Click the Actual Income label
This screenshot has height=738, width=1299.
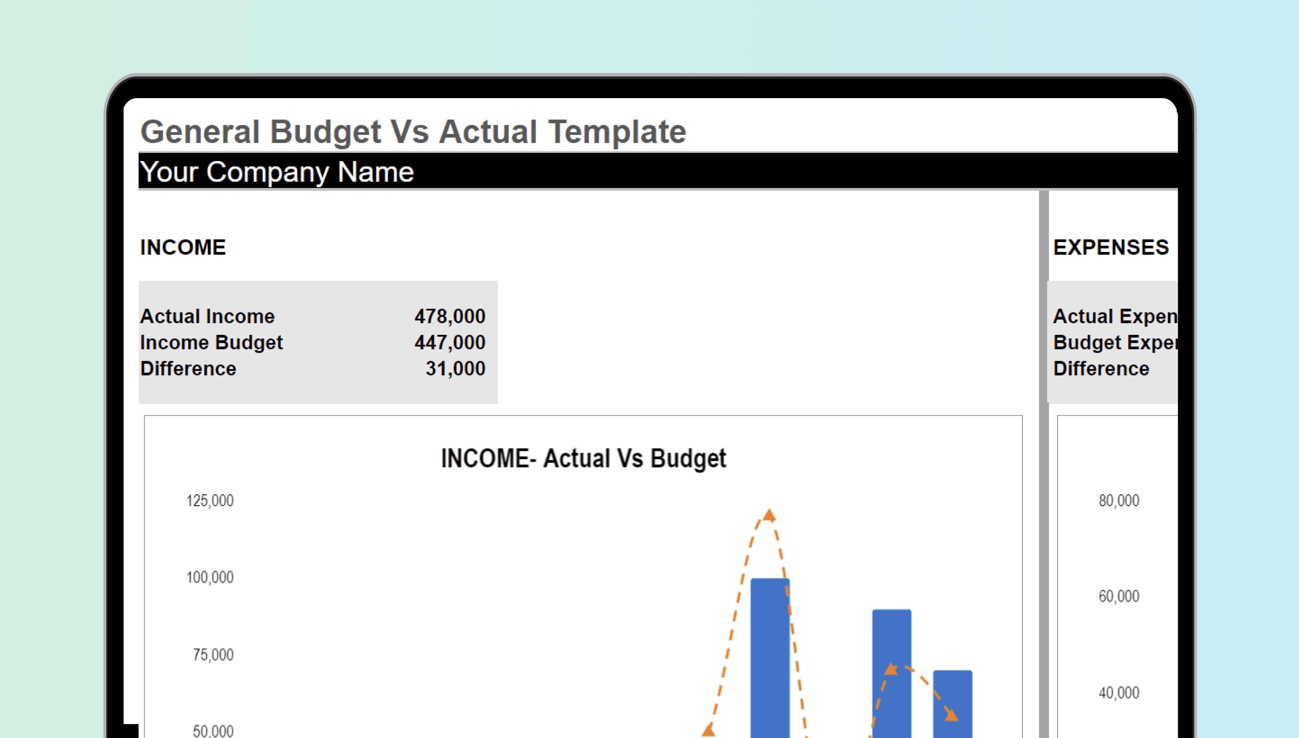tap(207, 316)
